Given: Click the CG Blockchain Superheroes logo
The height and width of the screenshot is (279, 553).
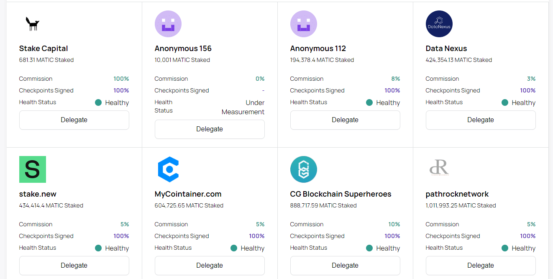Looking at the screenshot, I should coord(303,169).
